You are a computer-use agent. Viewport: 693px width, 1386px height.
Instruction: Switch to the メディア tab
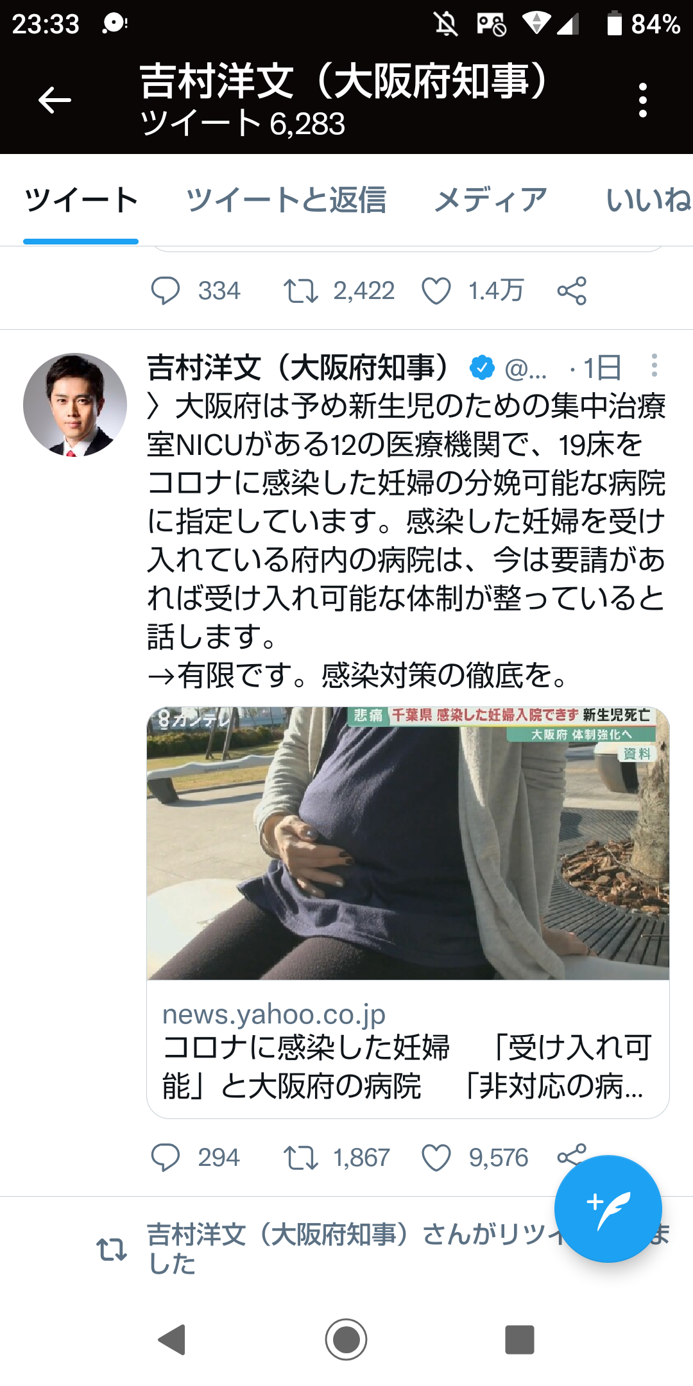(x=491, y=200)
